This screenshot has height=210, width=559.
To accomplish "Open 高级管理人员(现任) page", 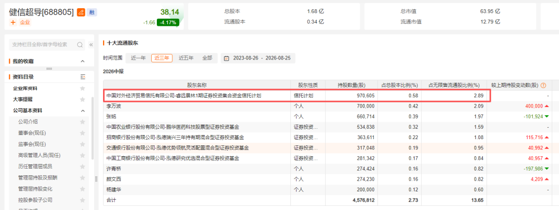I will (x=39, y=155).
